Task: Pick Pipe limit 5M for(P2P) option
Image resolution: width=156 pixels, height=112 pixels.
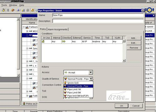Action: point(78,96)
